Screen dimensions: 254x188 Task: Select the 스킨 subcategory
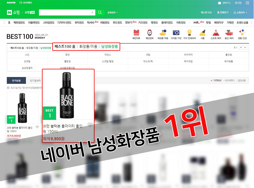click(27, 55)
